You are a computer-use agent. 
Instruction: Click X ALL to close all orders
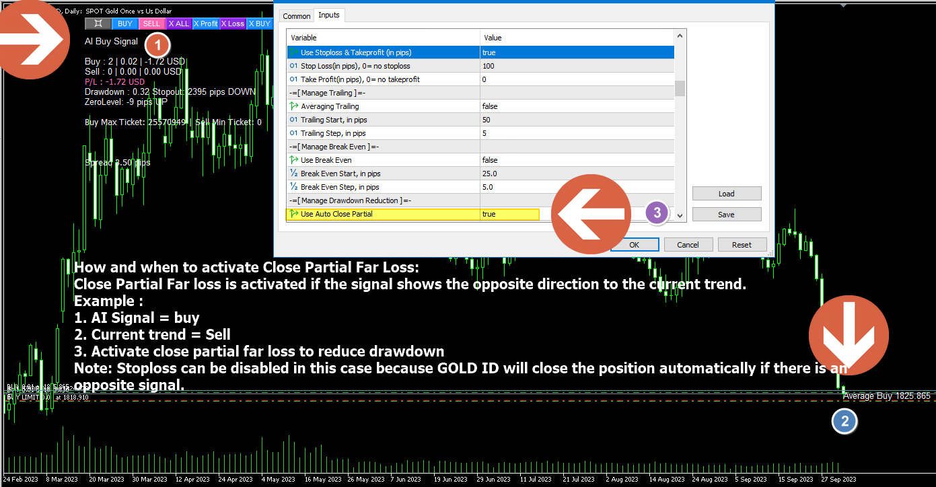pos(178,24)
